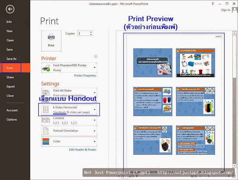Click the plastic items collage slide thumbnail
The width and height of the screenshot is (238, 180).
click(196, 63)
